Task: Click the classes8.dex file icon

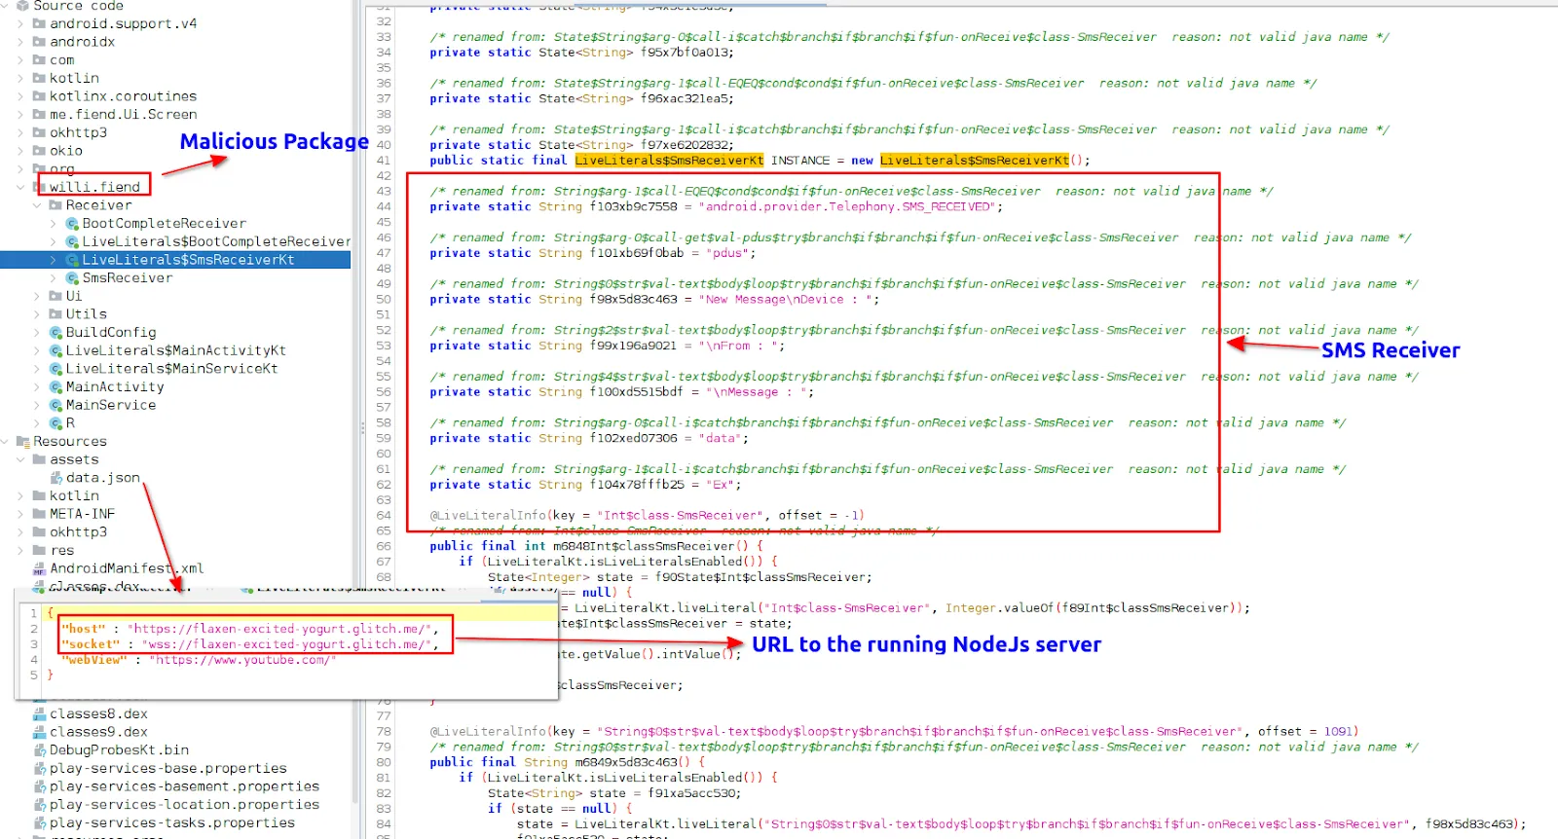Action: (x=40, y=714)
